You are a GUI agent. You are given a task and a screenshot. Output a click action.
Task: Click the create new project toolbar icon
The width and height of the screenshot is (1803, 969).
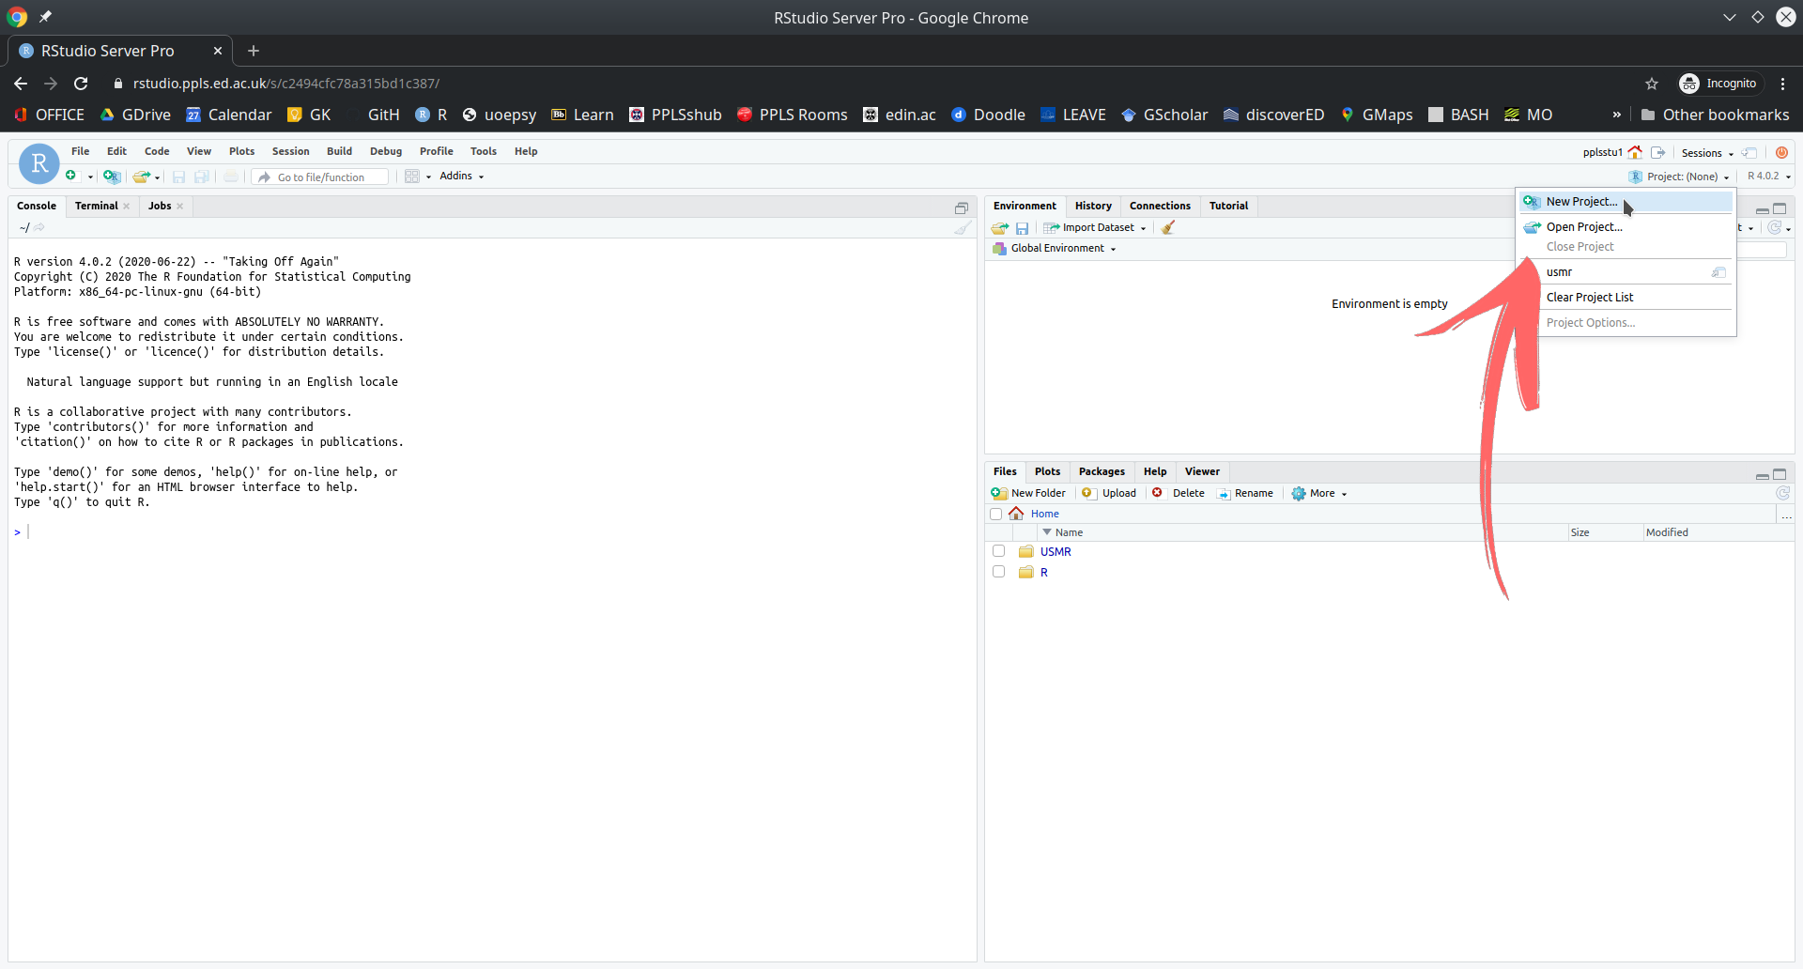pos(112,177)
